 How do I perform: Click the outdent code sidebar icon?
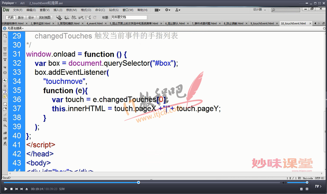[5, 138]
